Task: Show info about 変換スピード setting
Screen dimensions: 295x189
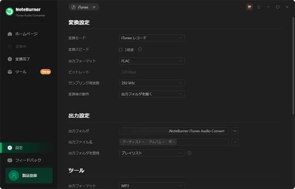Action: point(140,49)
